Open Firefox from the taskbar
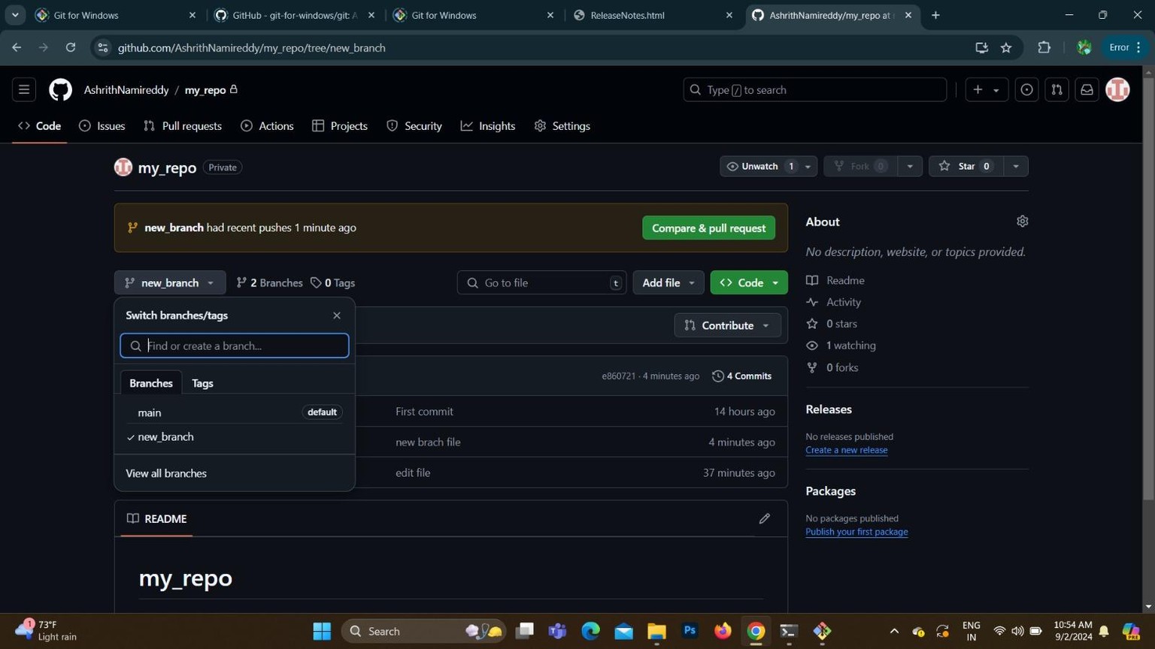 [723, 631]
